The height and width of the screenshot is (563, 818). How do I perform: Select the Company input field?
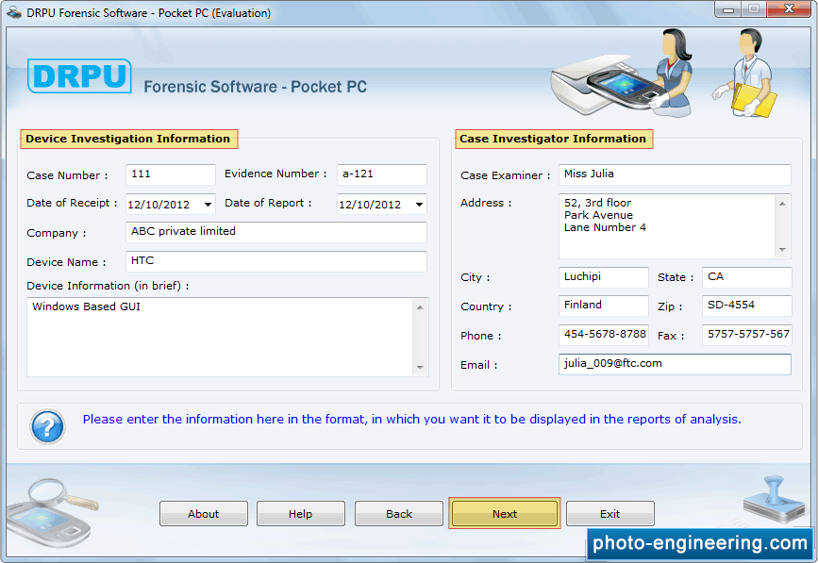pyautogui.click(x=276, y=232)
